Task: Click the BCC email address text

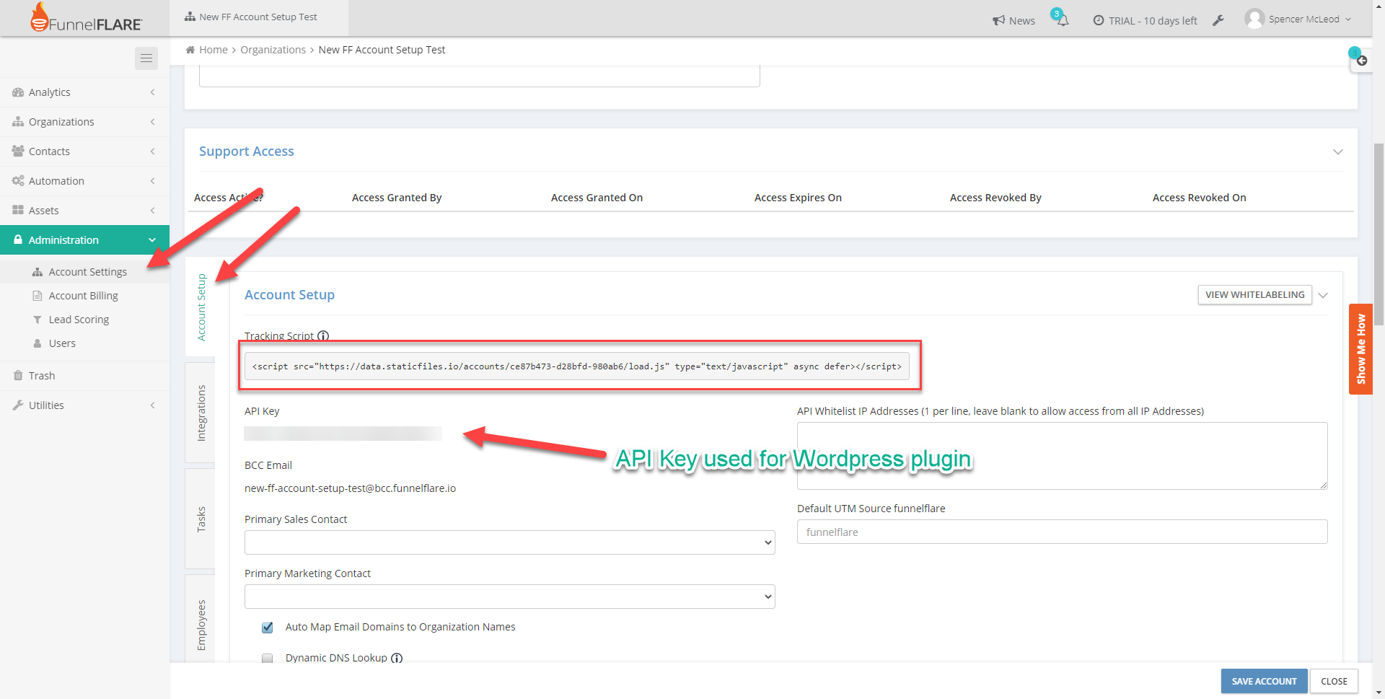Action: [x=350, y=488]
